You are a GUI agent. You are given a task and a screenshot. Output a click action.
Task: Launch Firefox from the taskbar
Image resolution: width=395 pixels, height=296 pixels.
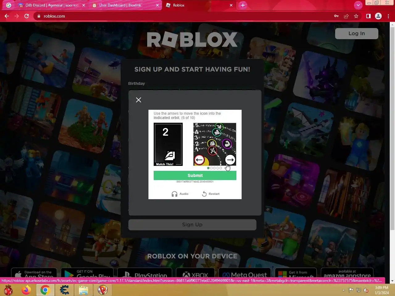point(26,290)
